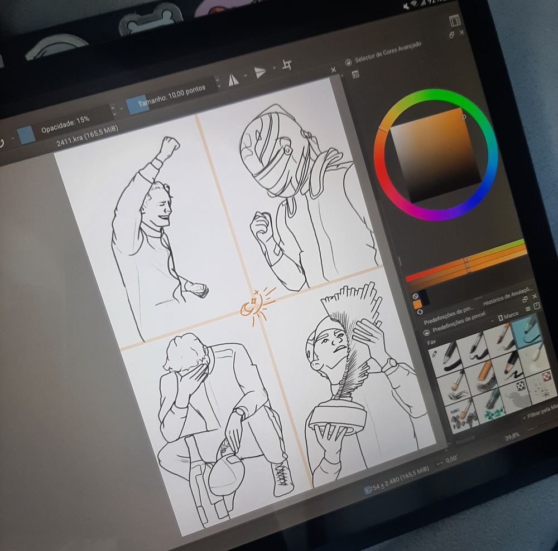Open the brush preset view mode menu icon
558x551 pixels.
coord(528,309)
